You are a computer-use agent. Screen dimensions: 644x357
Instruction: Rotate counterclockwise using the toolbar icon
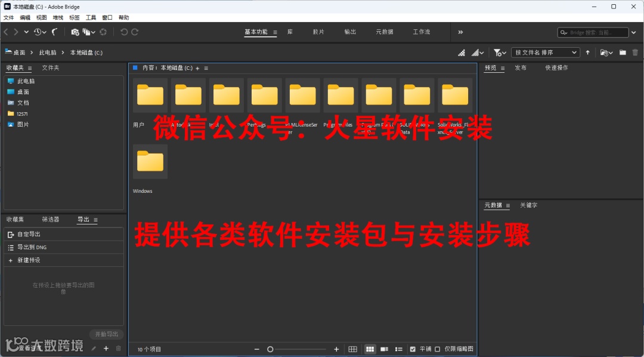coord(123,32)
